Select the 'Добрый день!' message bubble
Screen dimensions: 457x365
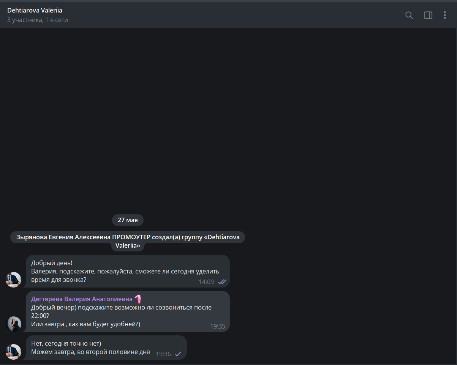pos(128,271)
